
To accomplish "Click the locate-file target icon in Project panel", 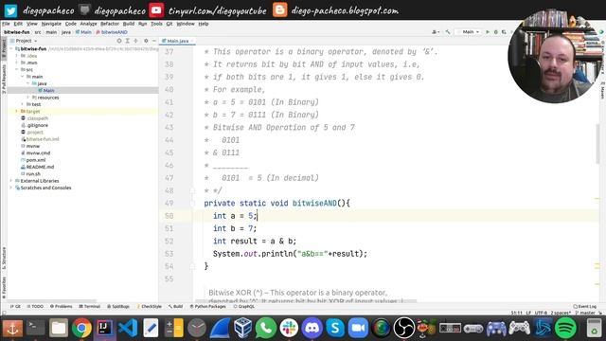I will (119, 41).
